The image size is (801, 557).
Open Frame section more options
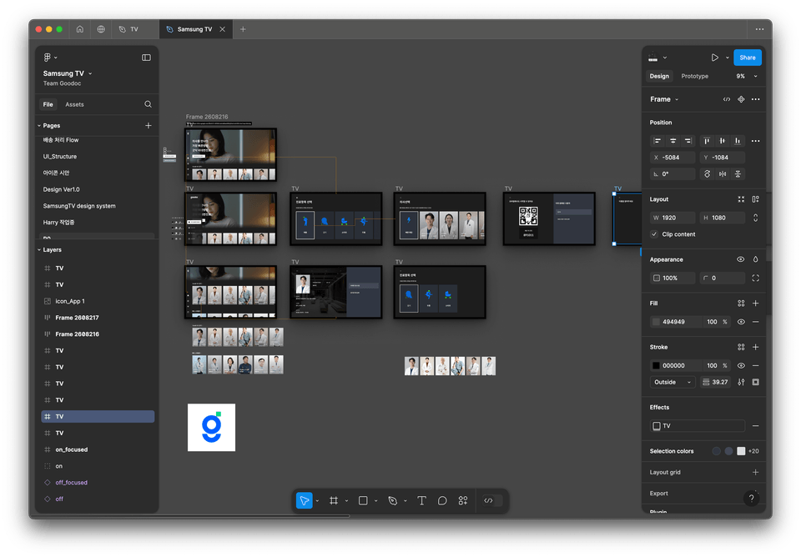point(756,99)
